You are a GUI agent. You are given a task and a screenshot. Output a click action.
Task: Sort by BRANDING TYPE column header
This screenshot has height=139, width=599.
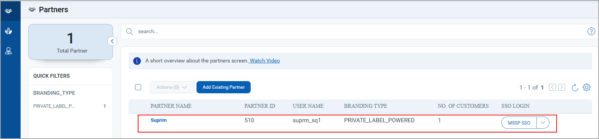tap(366, 106)
